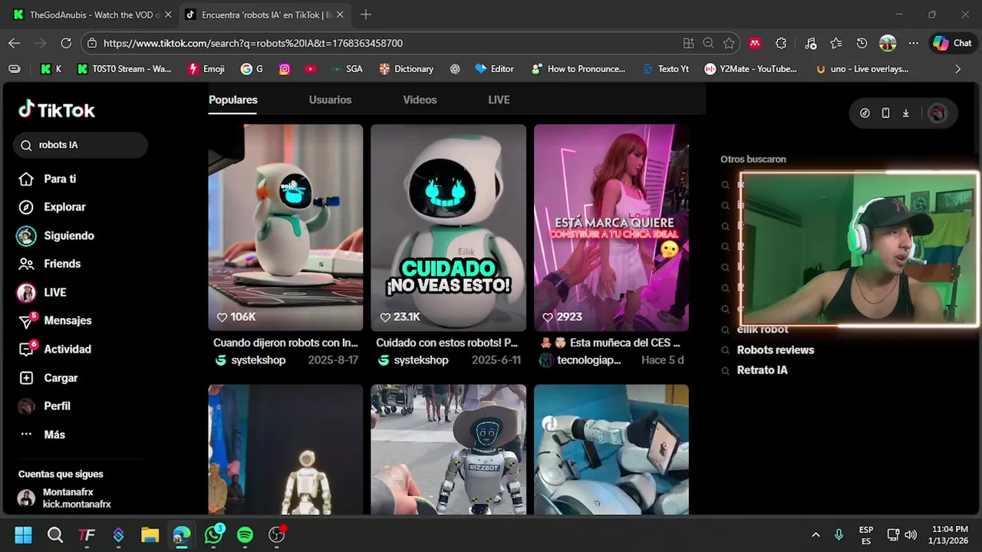The height and width of the screenshot is (552, 982).
Task: Open Actividad notifications
Action: [x=67, y=349]
